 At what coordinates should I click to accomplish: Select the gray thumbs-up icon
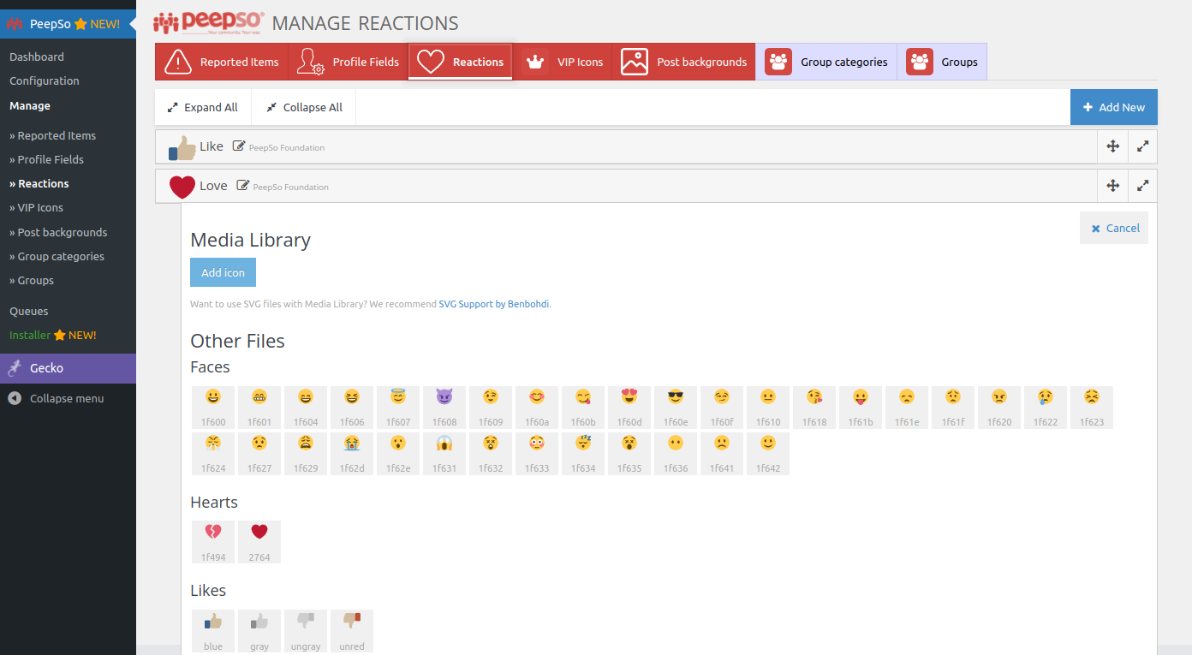[x=259, y=631]
